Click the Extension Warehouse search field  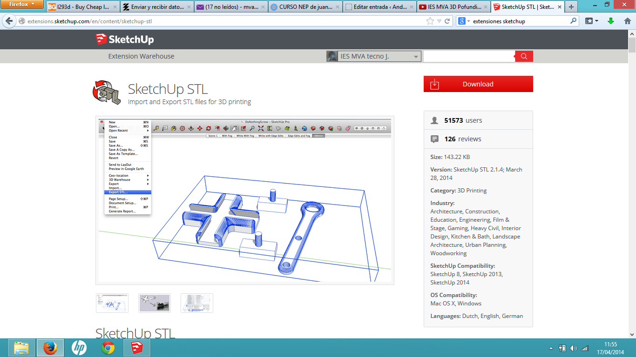click(x=469, y=56)
